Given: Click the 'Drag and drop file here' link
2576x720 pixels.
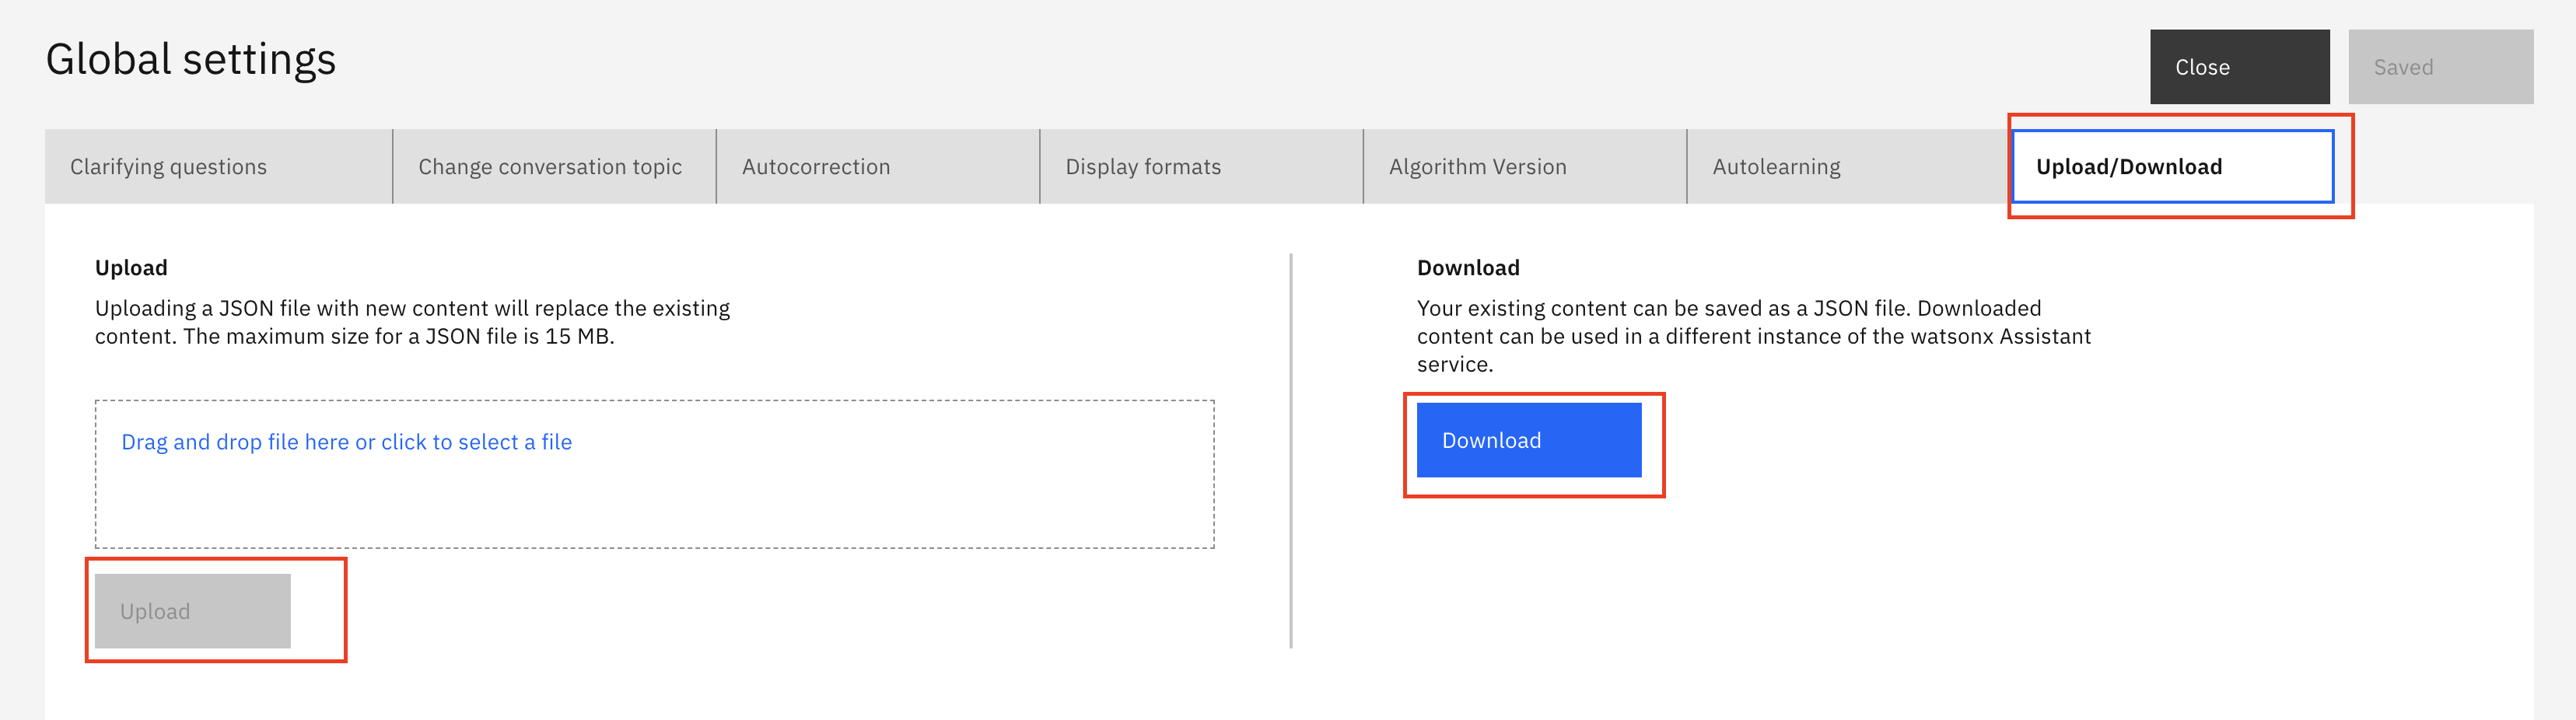Looking at the screenshot, I should [346, 442].
